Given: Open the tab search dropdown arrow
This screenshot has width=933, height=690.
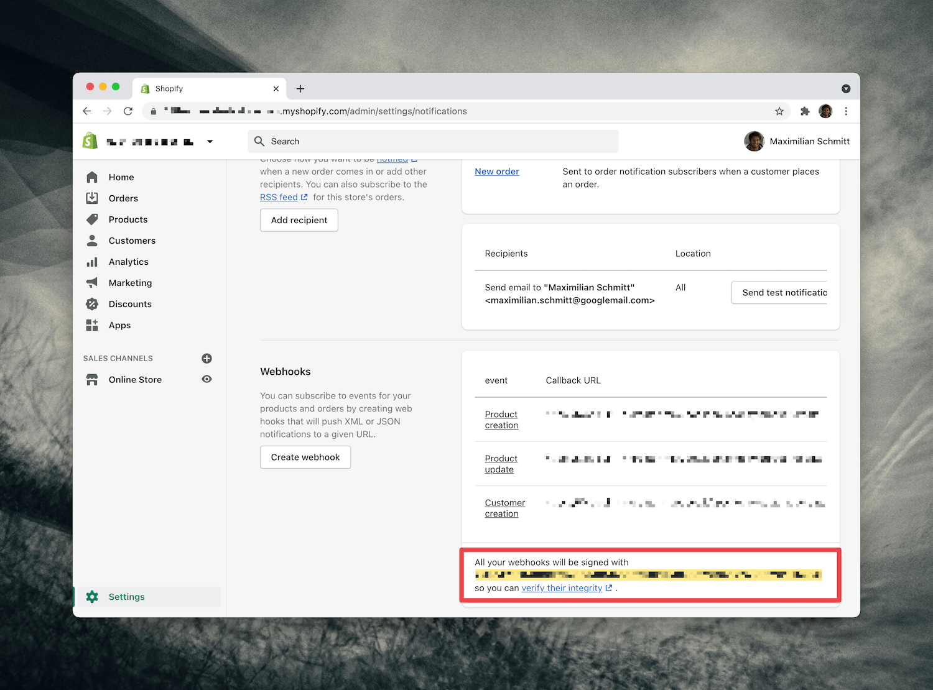Looking at the screenshot, I should click(x=846, y=89).
